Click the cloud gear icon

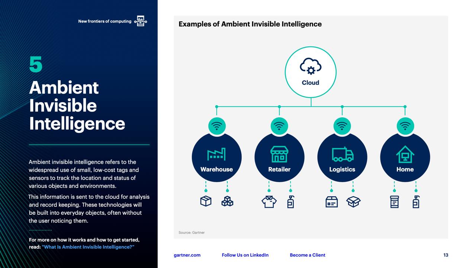point(311,67)
